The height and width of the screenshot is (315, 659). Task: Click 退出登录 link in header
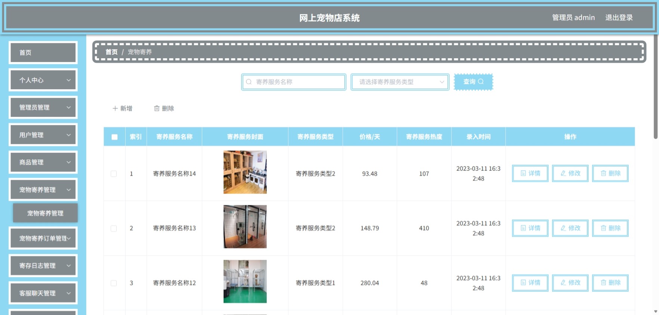point(619,18)
